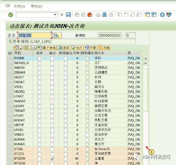Click the Generate Shortcut icon
This screenshot has width=176, height=165.
[154, 15]
